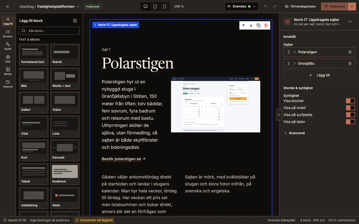Image resolution: width=359 pixels, height=224 pixels.
Task: Add a Lista block
Action: [x=65, y=126]
